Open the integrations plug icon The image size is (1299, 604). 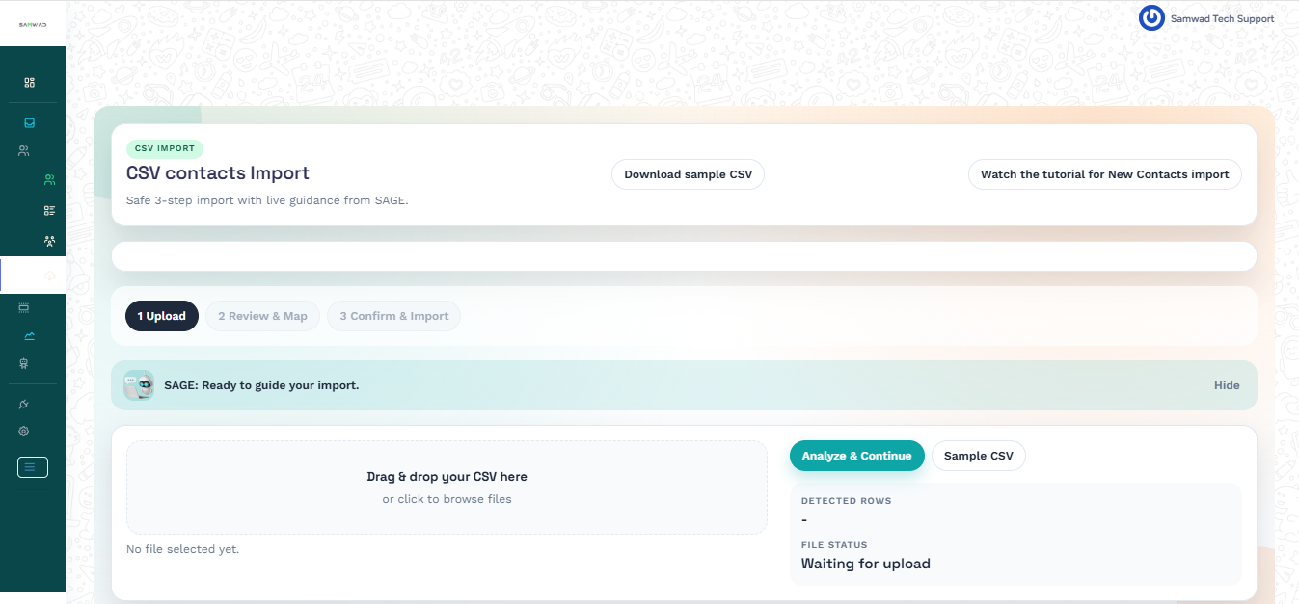point(24,404)
